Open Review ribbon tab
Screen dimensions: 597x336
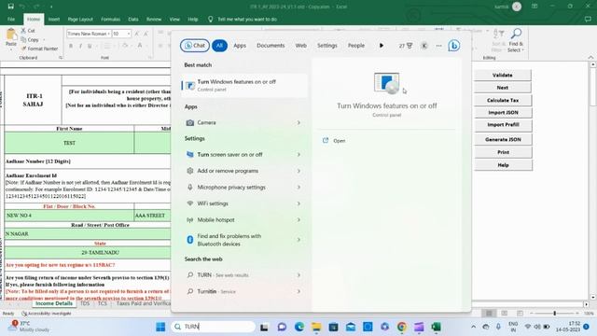pyautogui.click(x=154, y=19)
